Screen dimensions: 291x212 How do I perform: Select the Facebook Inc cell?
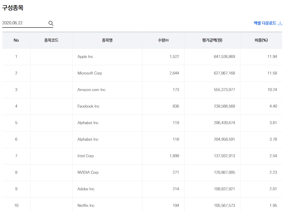(89, 106)
